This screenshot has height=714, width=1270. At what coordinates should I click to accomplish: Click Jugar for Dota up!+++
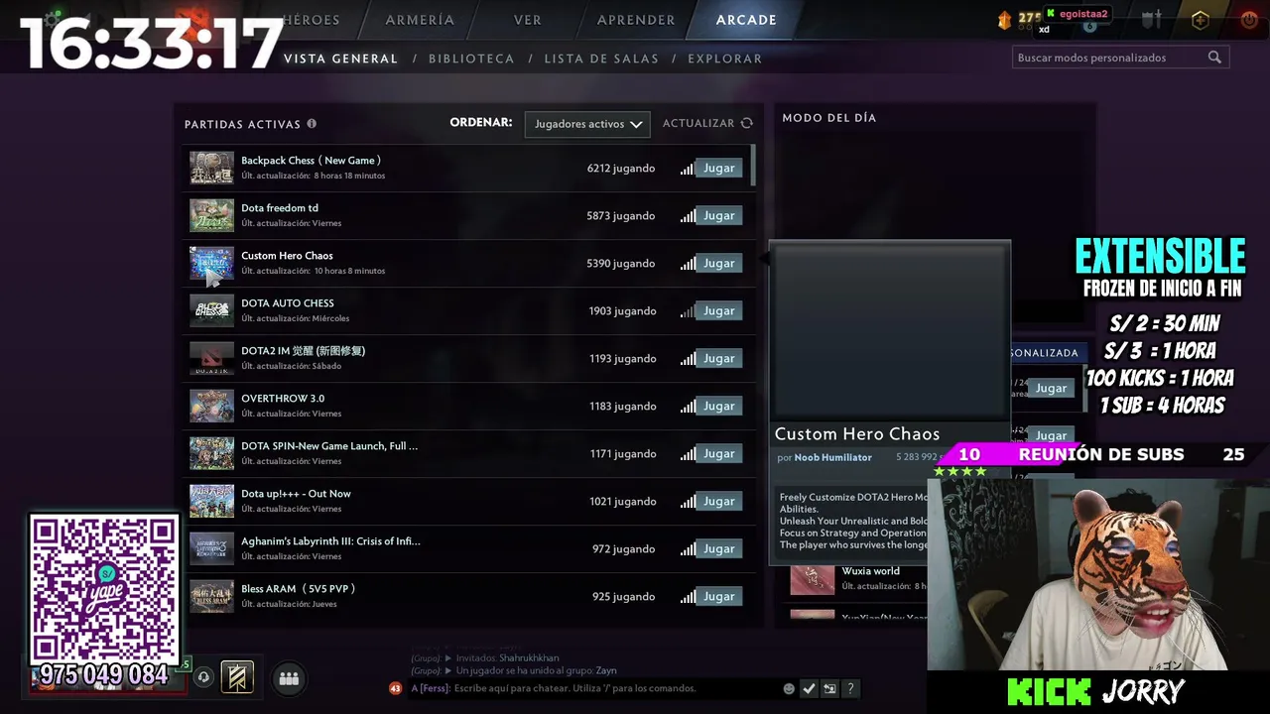click(718, 501)
